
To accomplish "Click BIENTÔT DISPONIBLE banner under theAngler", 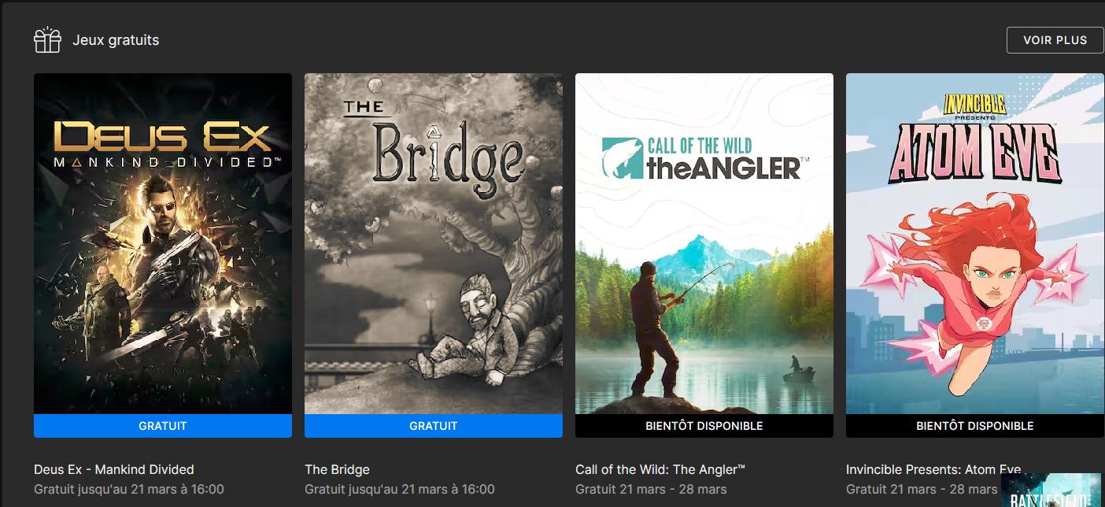I will click(704, 426).
